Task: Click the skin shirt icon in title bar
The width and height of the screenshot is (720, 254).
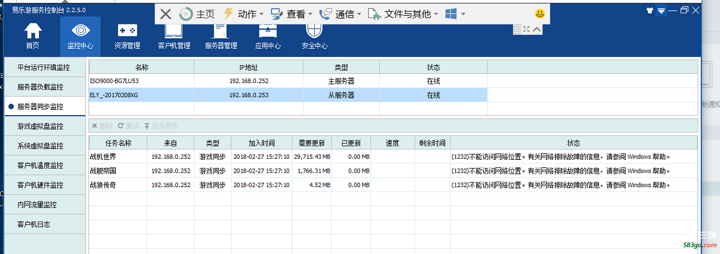Action: (650, 10)
